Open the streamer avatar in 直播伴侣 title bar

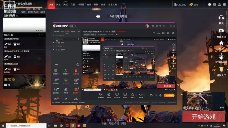point(147,26)
